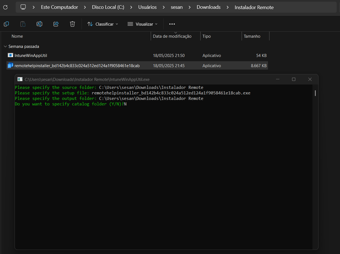This screenshot has width=340, height=254.
Task: Click the console scrollbar thumb
Action: (315, 93)
